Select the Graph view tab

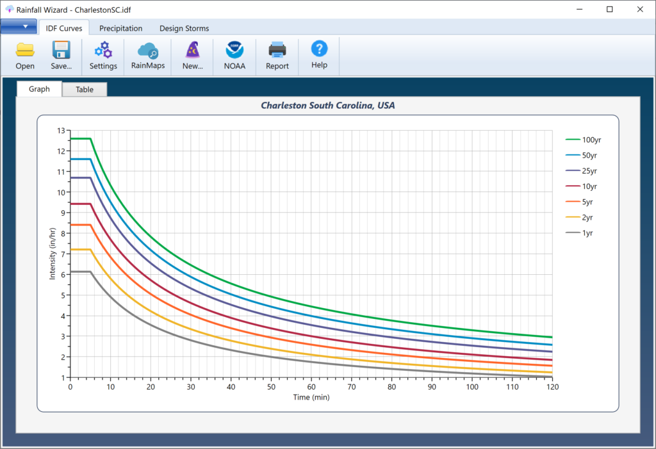pyautogui.click(x=39, y=89)
